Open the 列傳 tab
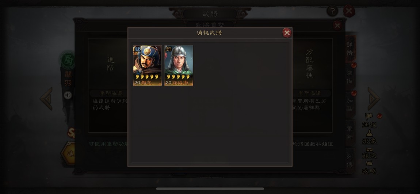Image resolution: width=420 pixels, height=194 pixels. [350, 161]
